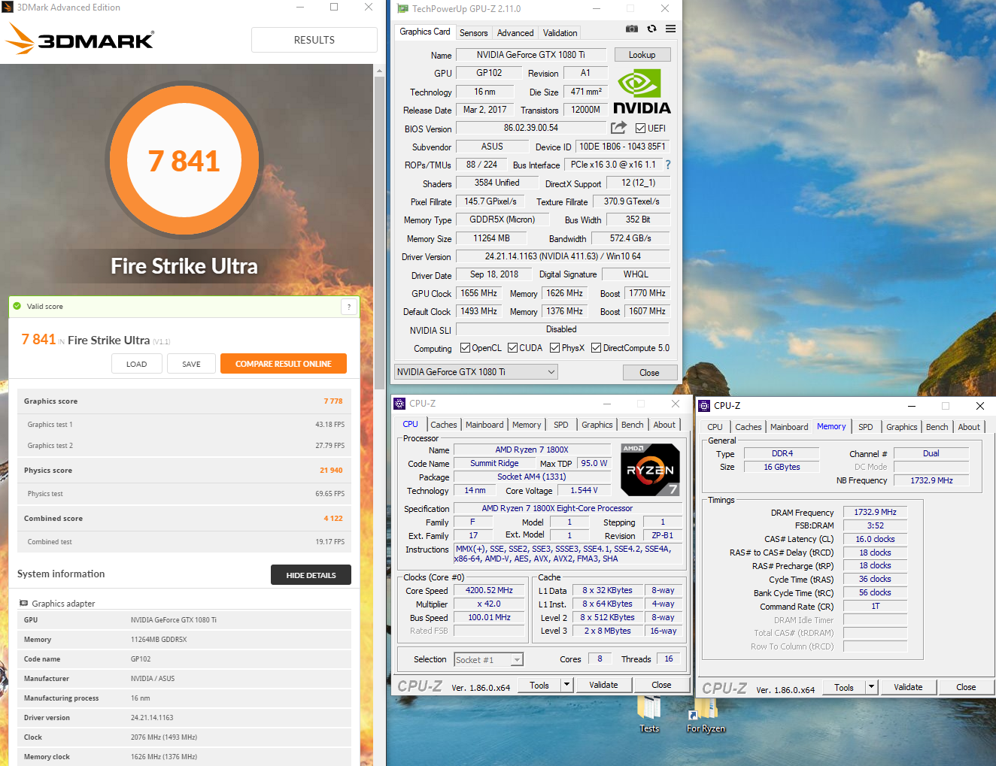Toggle the PhysX checkbox

555,348
